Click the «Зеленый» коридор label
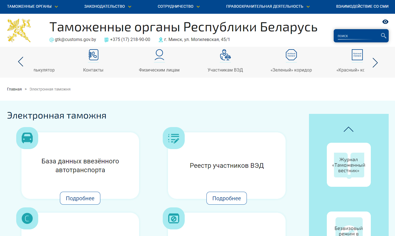Screen dimensions: 395x236 pyautogui.click(x=291, y=70)
